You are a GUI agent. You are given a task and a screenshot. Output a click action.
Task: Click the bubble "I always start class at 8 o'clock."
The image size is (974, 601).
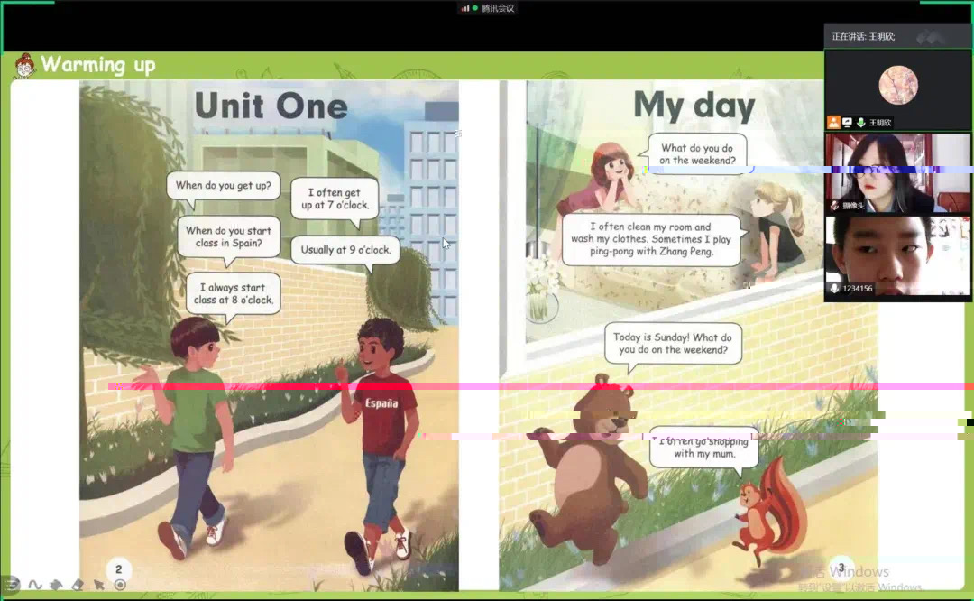[233, 293]
